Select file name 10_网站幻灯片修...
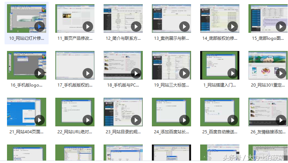 coord(27,38)
